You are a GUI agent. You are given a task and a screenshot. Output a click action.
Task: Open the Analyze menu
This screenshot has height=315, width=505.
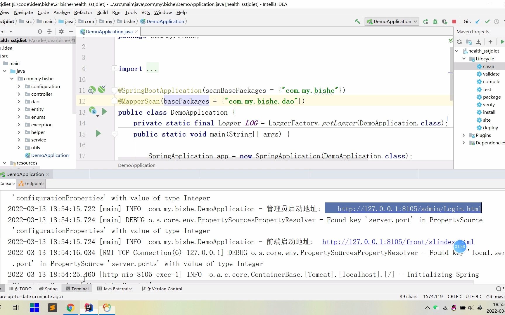pyautogui.click(x=62, y=12)
